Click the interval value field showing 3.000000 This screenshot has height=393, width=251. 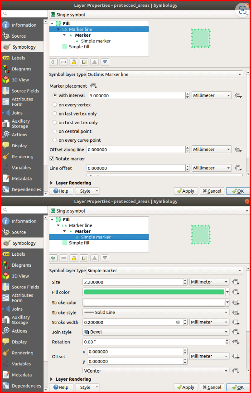tap(136, 95)
